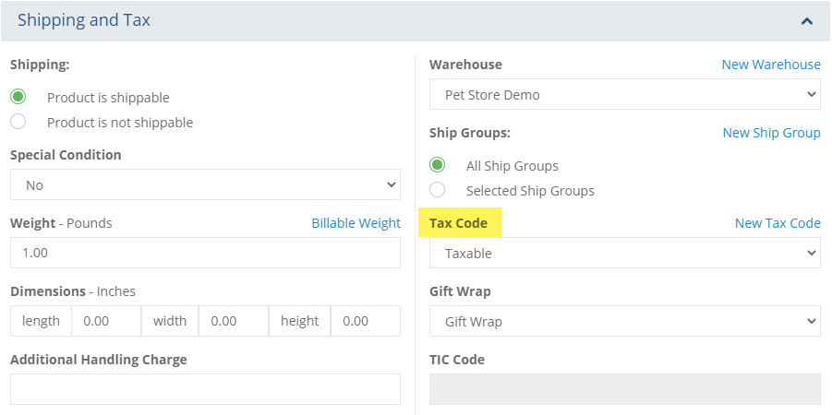Select 'Product is not shippable' option
This screenshot has width=832, height=415.
[x=18, y=122]
